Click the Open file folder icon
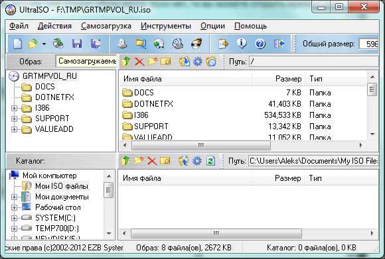The image size is (385, 259). point(33,44)
